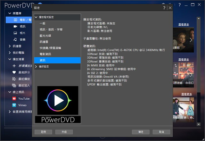The width and height of the screenshot is (205, 141).
Task: Click the 播放程式區碼: 未指定 line
Action: tap(101, 23)
